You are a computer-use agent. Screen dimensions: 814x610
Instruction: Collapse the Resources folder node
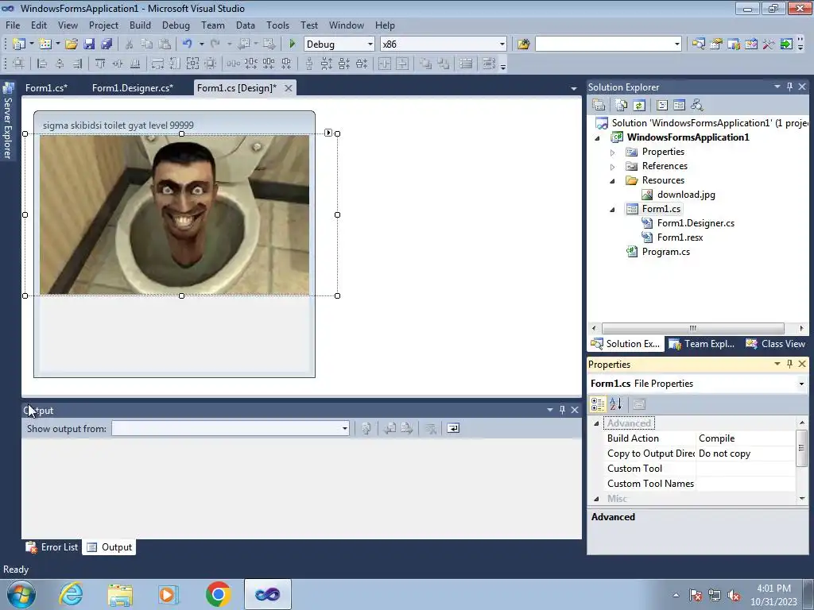613,180
